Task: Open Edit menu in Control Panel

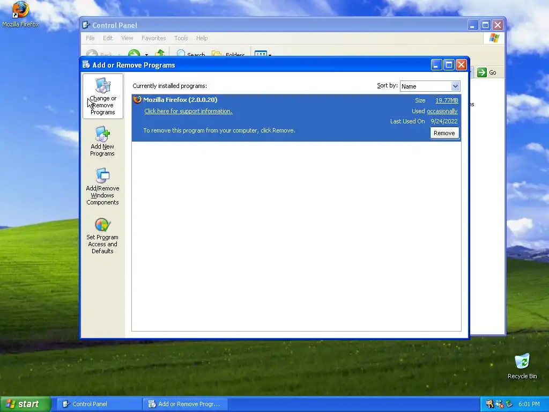Action: click(107, 38)
